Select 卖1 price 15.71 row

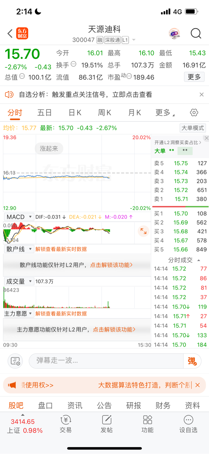pyautogui.click(x=180, y=199)
